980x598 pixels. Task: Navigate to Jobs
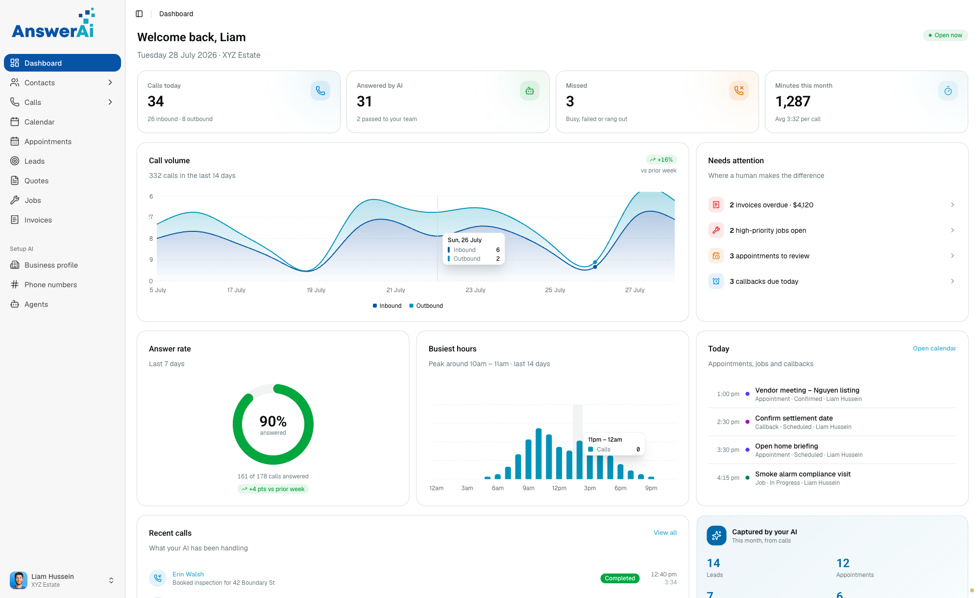pos(62,200)
